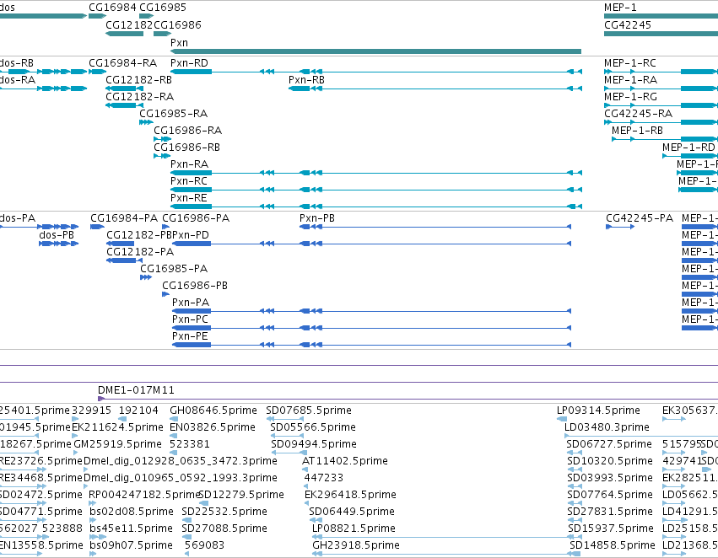Select EST LD03480.3prime
Screen dimensions: 718x558
[x=641, y=436]
